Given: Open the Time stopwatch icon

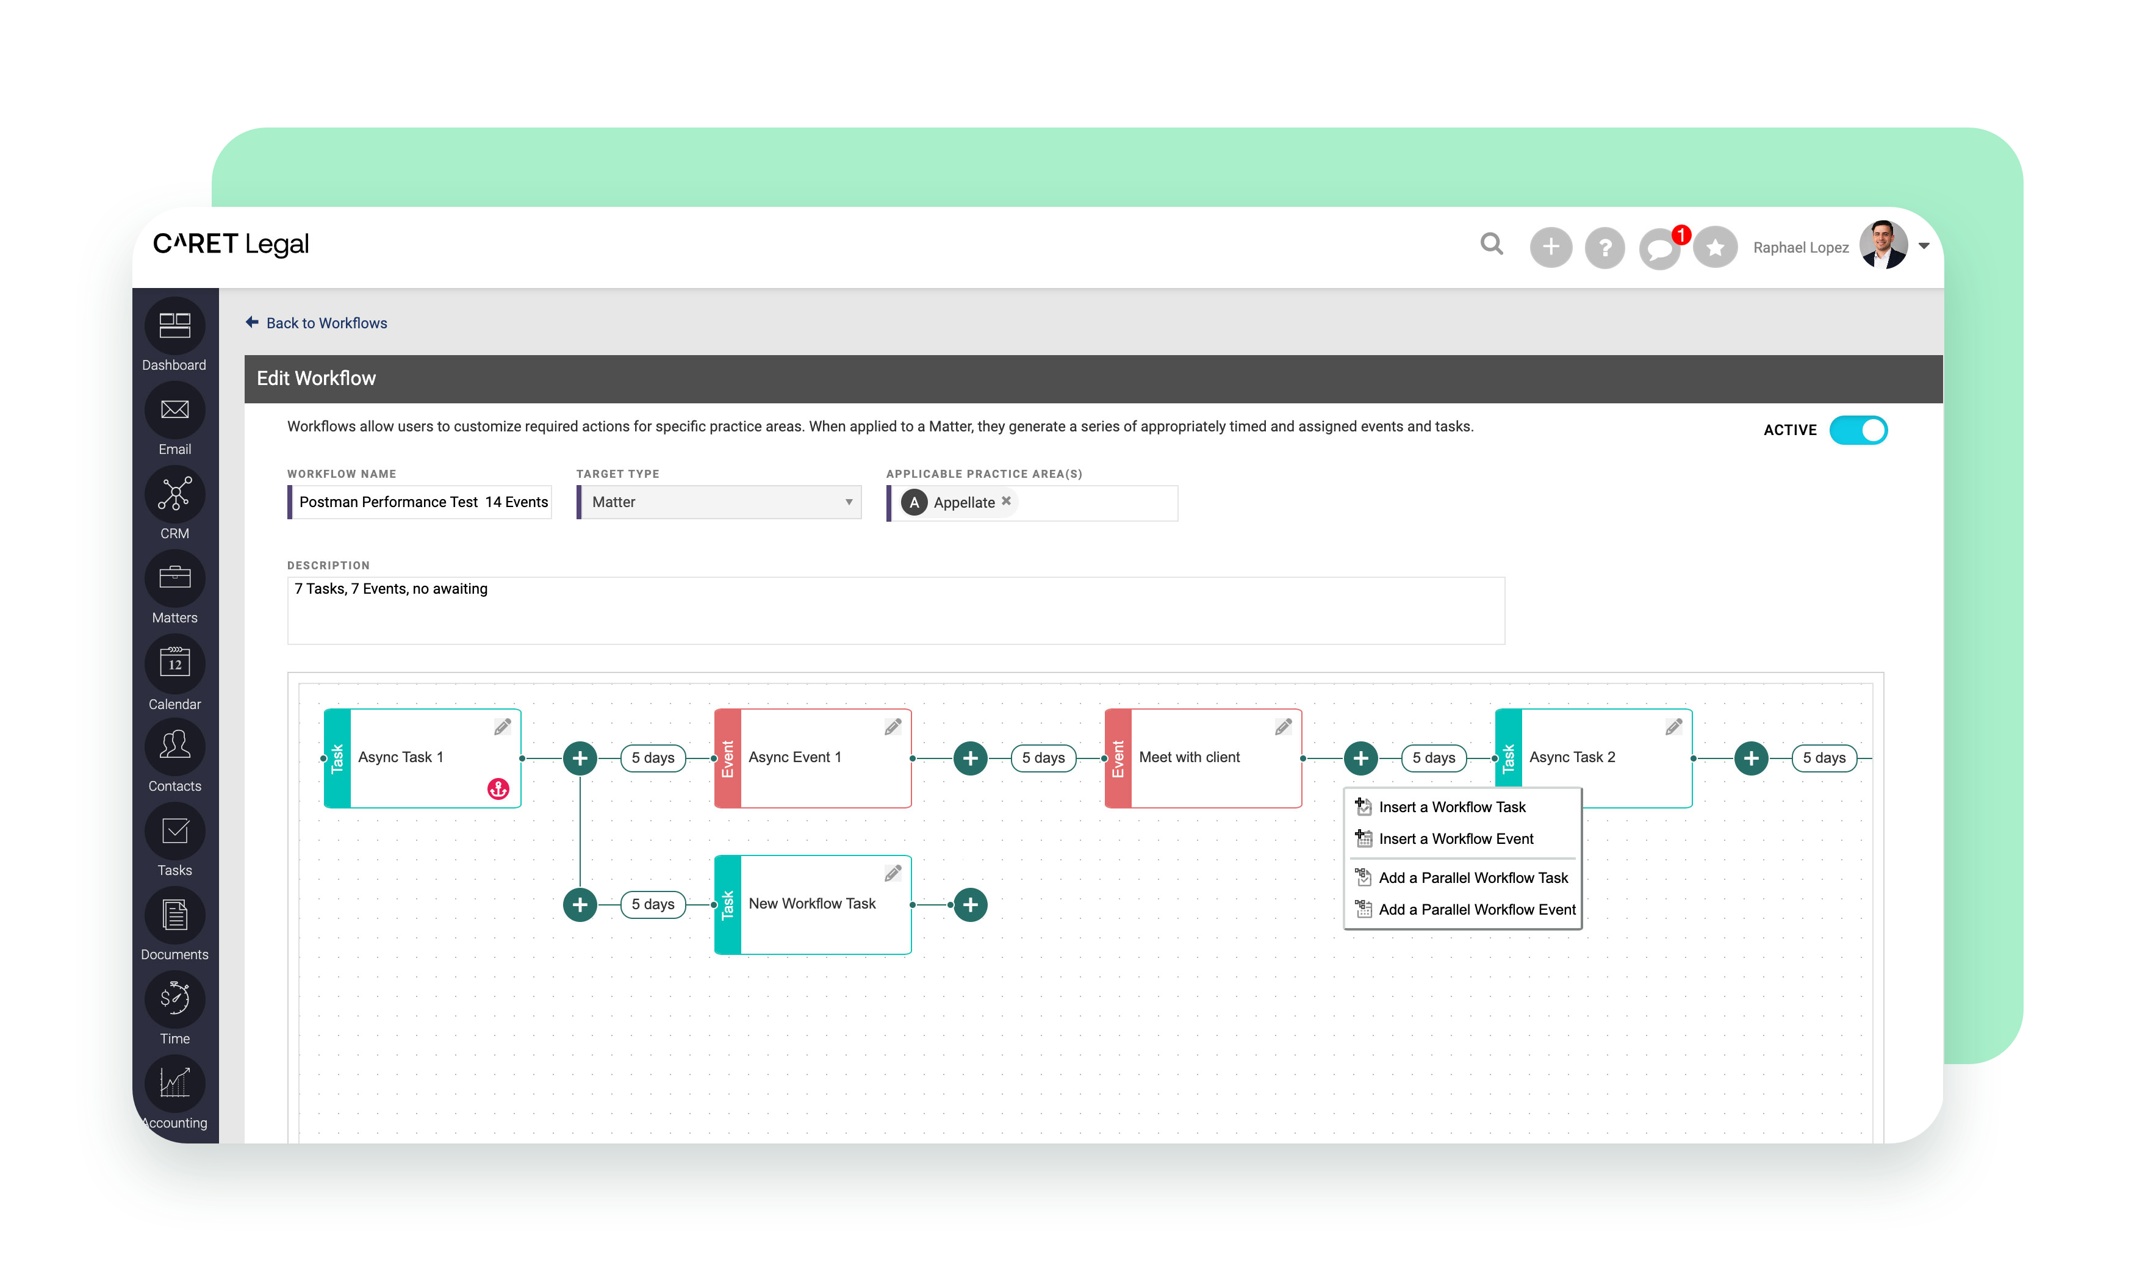Looking at the screenshot, I should [174, 999].
